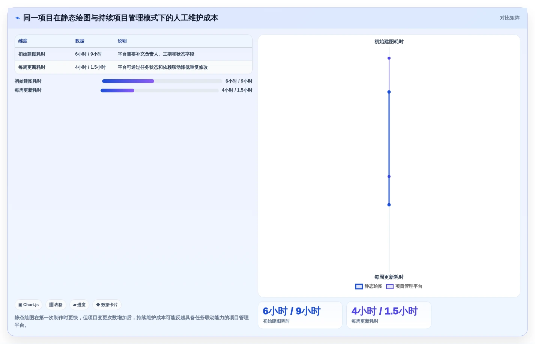Click the 每周更新耗时 progress label
The image size is (535, 344).
pos(28,91)
